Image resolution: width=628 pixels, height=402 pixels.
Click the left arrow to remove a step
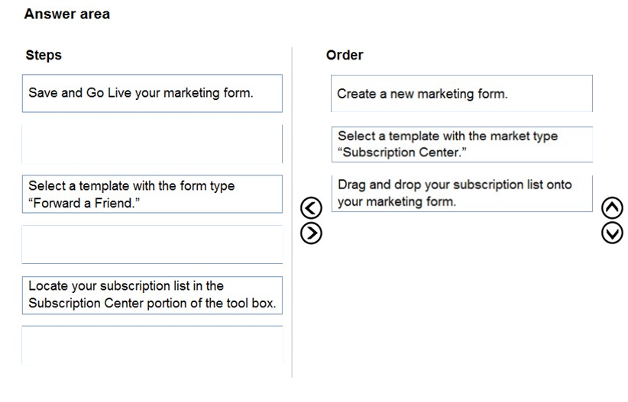pyautogui.click(x=311, y=207)
